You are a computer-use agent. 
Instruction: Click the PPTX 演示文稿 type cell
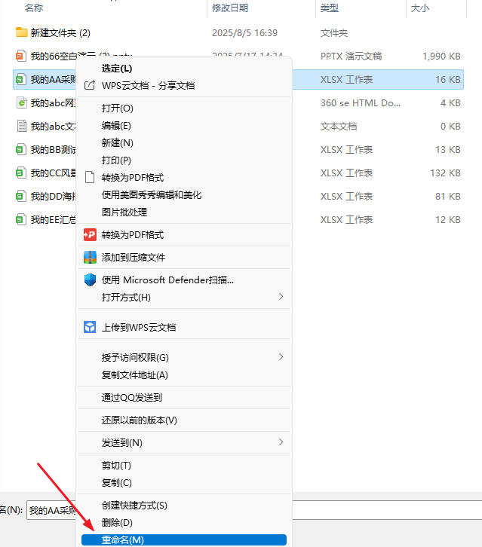[x=351, y=57]
